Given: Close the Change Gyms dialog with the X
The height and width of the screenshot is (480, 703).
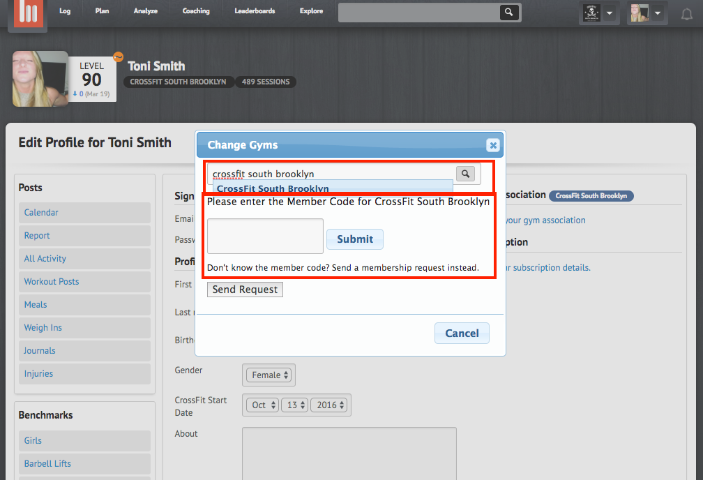Looking at the screenshot, I should [x=493, y=145].
